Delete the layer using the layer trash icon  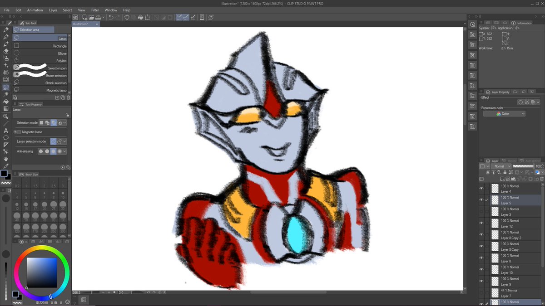point(541,179)
